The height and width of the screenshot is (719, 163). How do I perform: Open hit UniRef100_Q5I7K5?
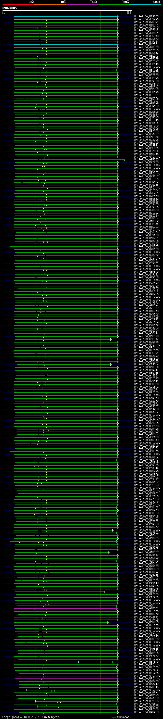146,28
